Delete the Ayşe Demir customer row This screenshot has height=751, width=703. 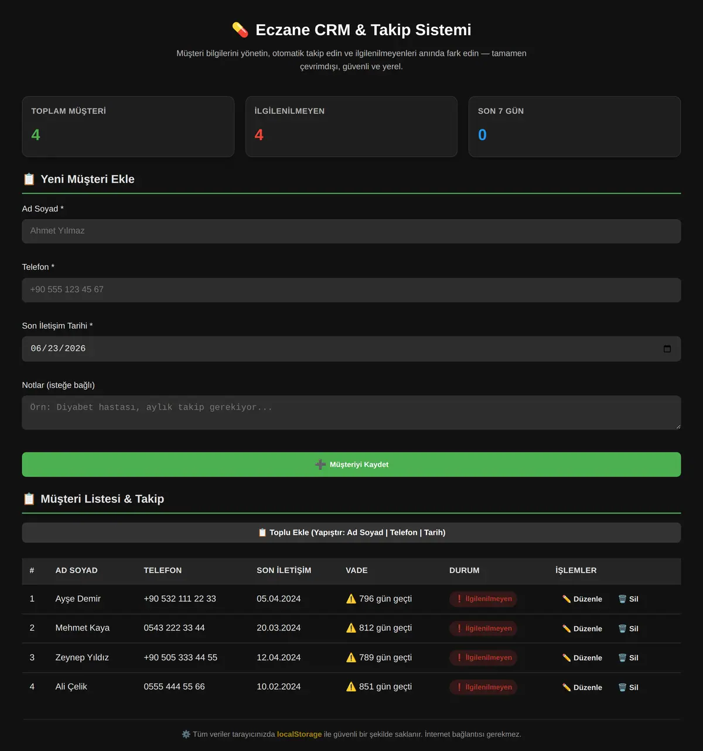(629, 599)
